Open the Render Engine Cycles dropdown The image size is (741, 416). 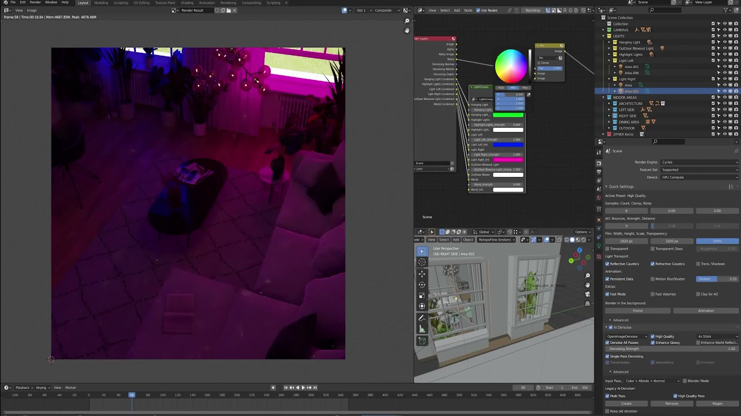click(700, 162)
